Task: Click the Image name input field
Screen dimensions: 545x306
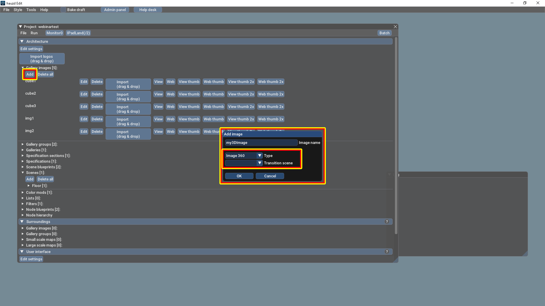Action: (261, 143)
